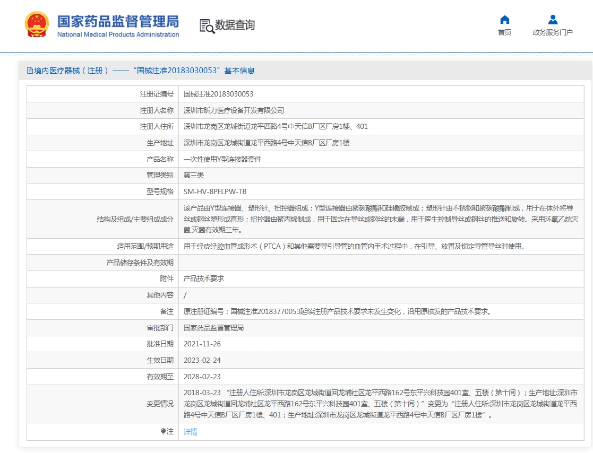Click the 产品名称 row label
593x453 pixels.
coord(160,160)
